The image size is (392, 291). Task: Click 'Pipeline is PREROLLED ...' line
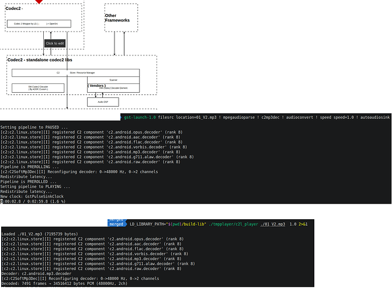click(x=28, y=182)
